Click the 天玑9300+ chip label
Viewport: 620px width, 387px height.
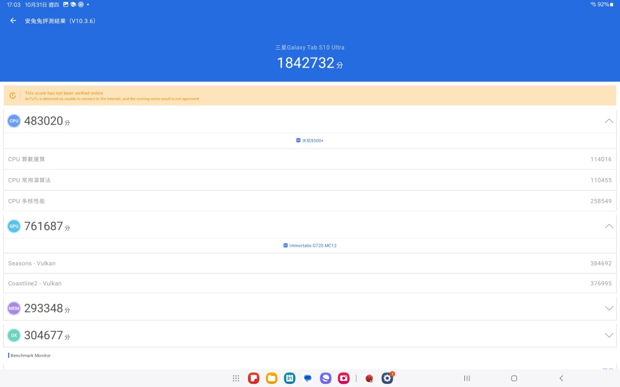(309, 141)
